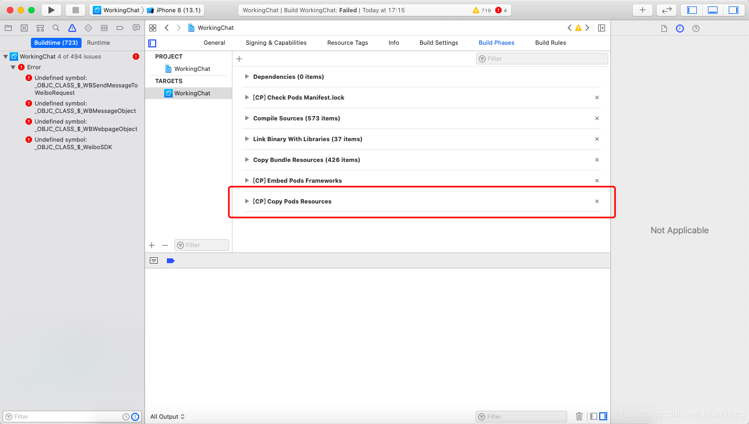
Task: Expand Check Pods Manifest.lock phase
Action: click(247, 97)
